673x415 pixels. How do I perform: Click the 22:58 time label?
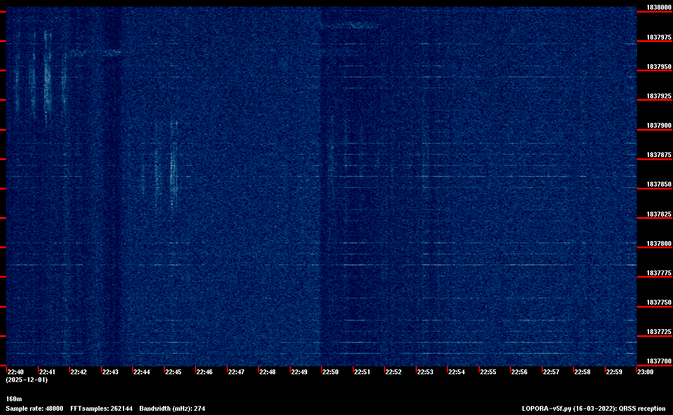click(x=582, y=372)
